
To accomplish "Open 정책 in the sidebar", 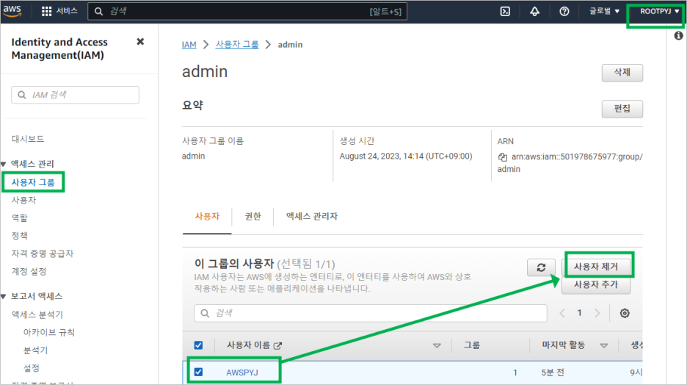I will click(x=19, y=236).
